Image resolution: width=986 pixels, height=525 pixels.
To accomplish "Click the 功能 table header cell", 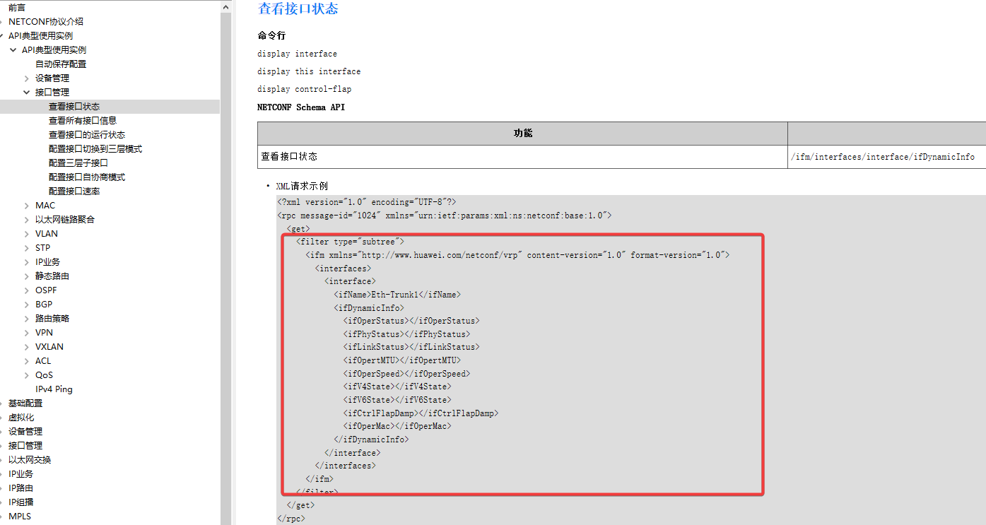I will (x=522, y=134).
